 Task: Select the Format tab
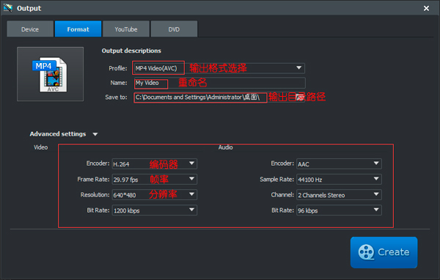78,29
